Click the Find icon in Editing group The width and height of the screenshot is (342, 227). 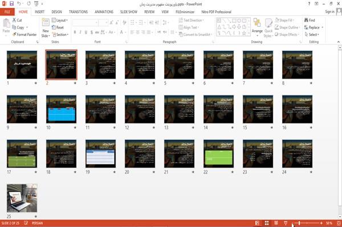(306, 20)
